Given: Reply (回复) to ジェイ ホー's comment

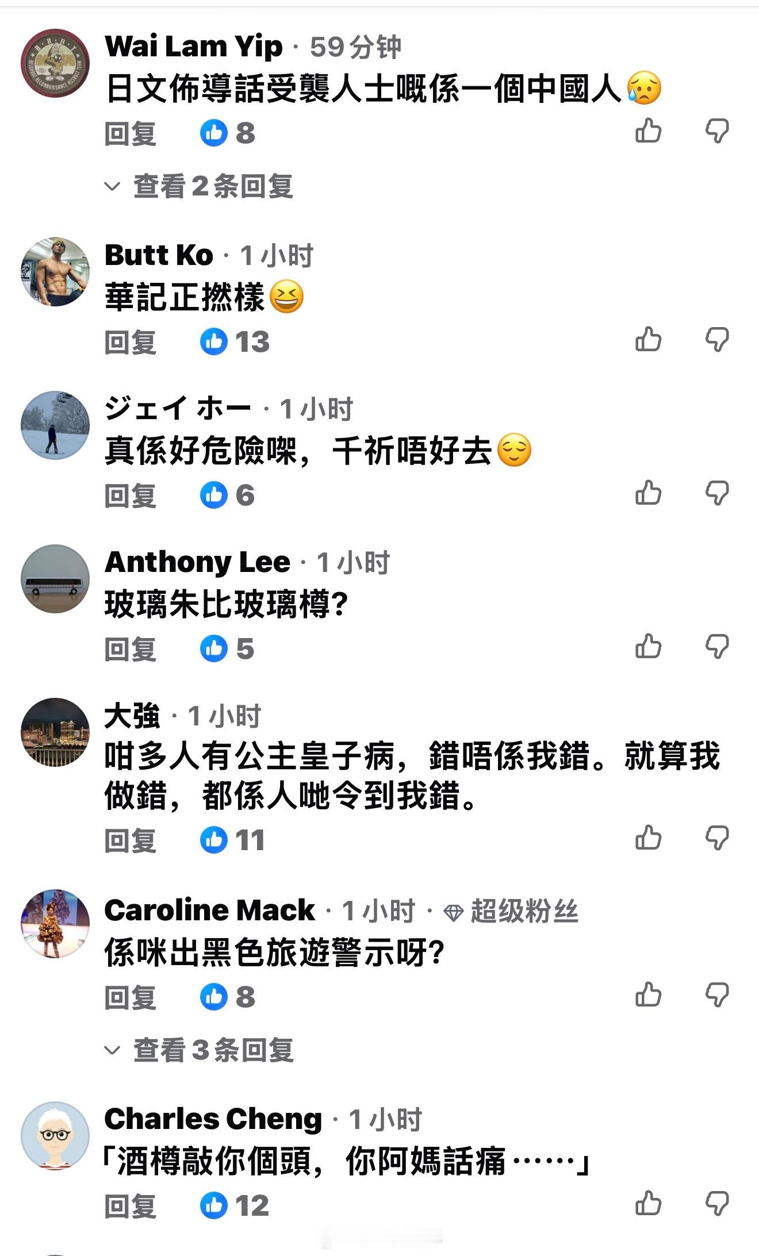Looking at the screenshot, I should 131,496.
